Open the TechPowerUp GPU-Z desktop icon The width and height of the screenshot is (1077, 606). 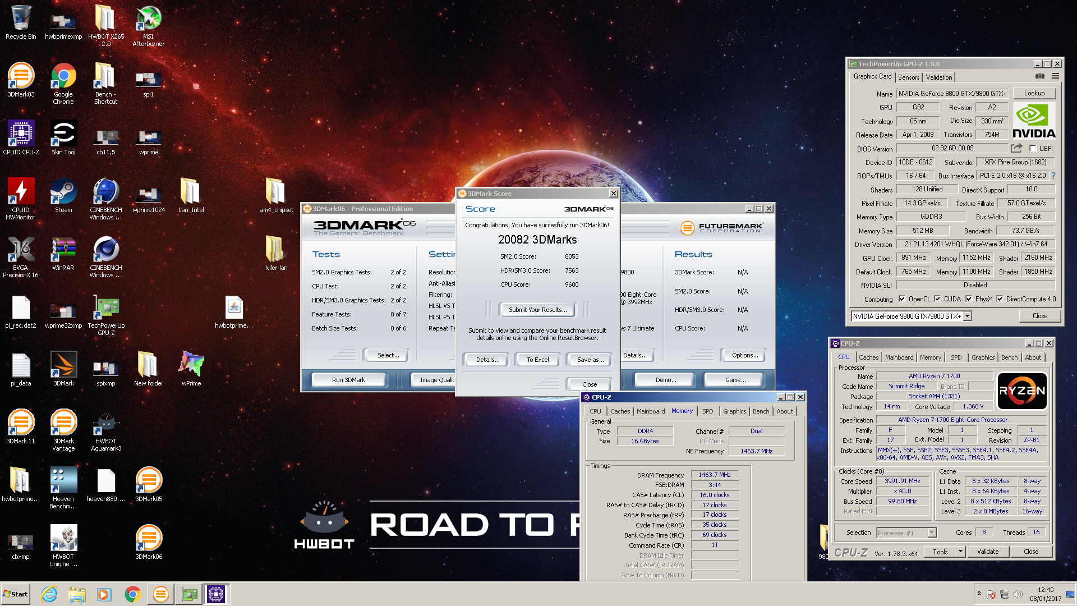106,315
